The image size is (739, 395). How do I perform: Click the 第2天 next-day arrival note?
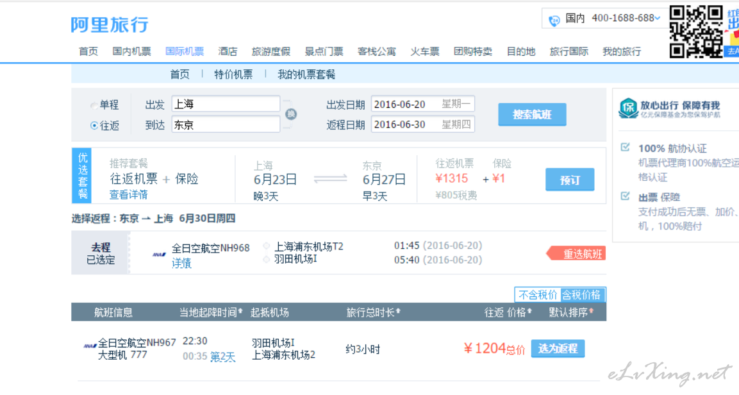point(222,357)
